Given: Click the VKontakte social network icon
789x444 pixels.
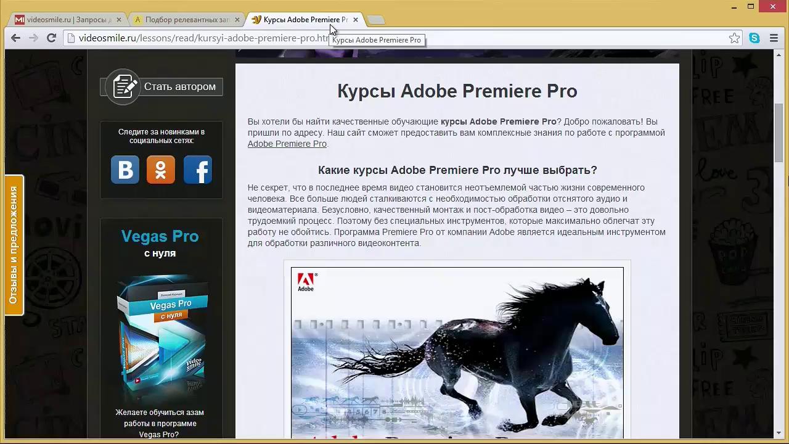Looking at the screenshot, I should [x=125, y=170].
